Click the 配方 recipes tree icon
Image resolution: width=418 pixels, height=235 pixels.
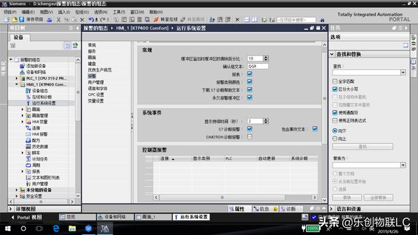[28, 140]
